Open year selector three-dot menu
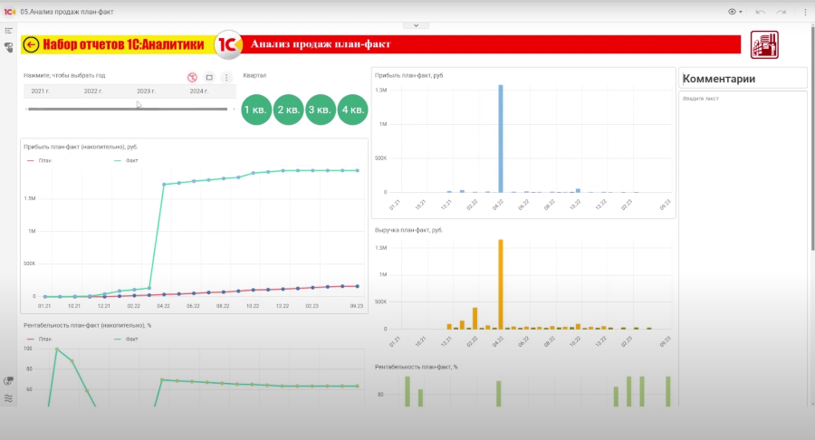Viewport: 815px width, 440px height. [x=226, y=77]
